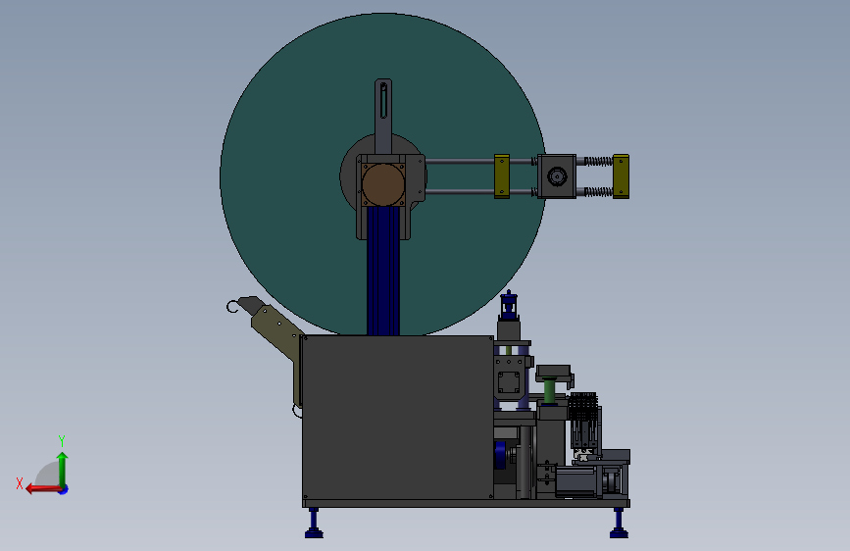Select the motor at the machine's bottom right
Screen dimensions: 850x551
576,481
